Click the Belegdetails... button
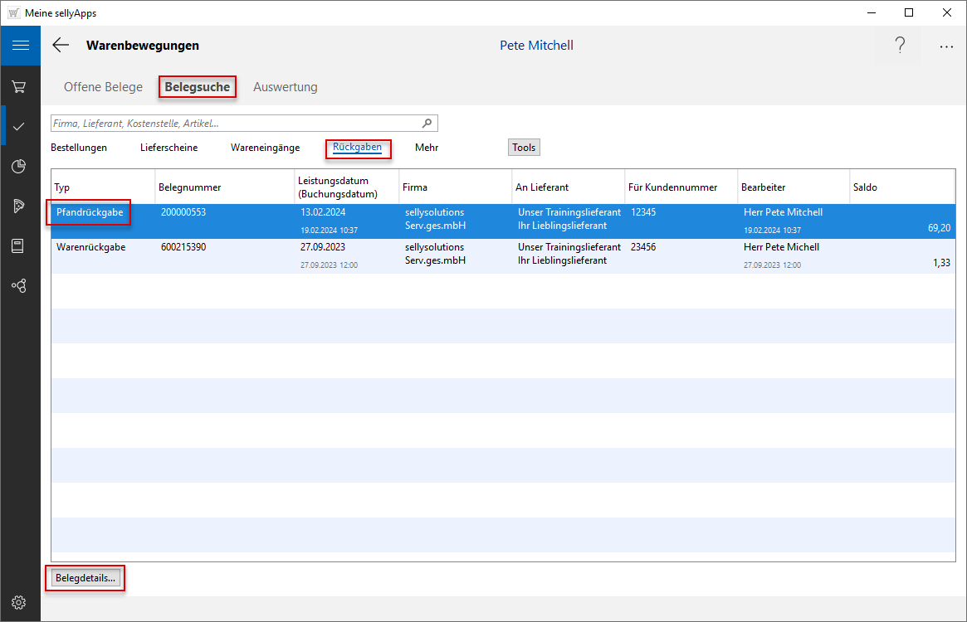This screenshot has height=622, width=967. click(x=85, y=578)
